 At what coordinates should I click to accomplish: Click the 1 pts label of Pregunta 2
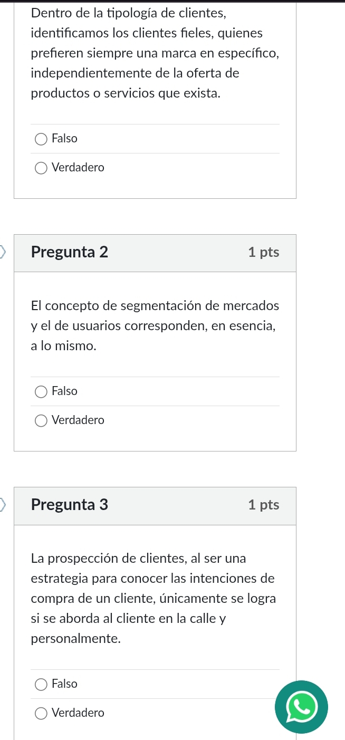coord(263,253)
